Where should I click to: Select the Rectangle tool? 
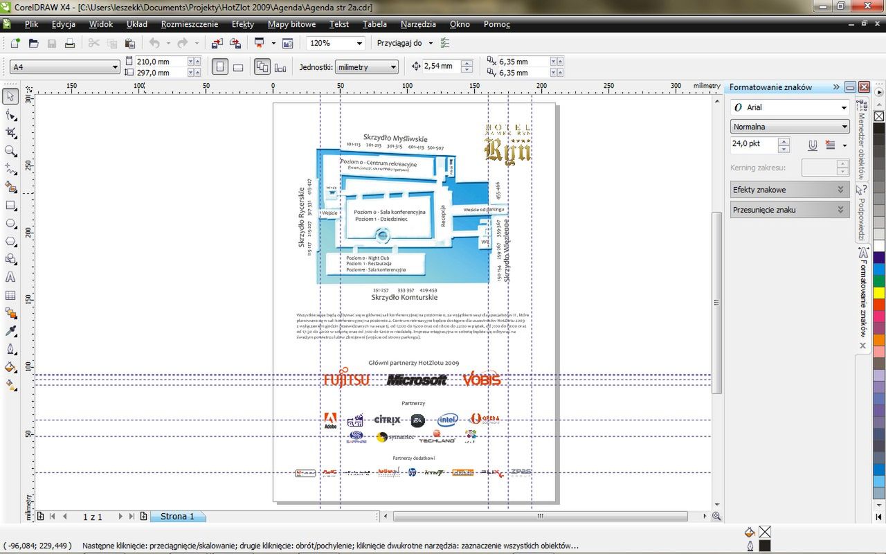[10, 205]
